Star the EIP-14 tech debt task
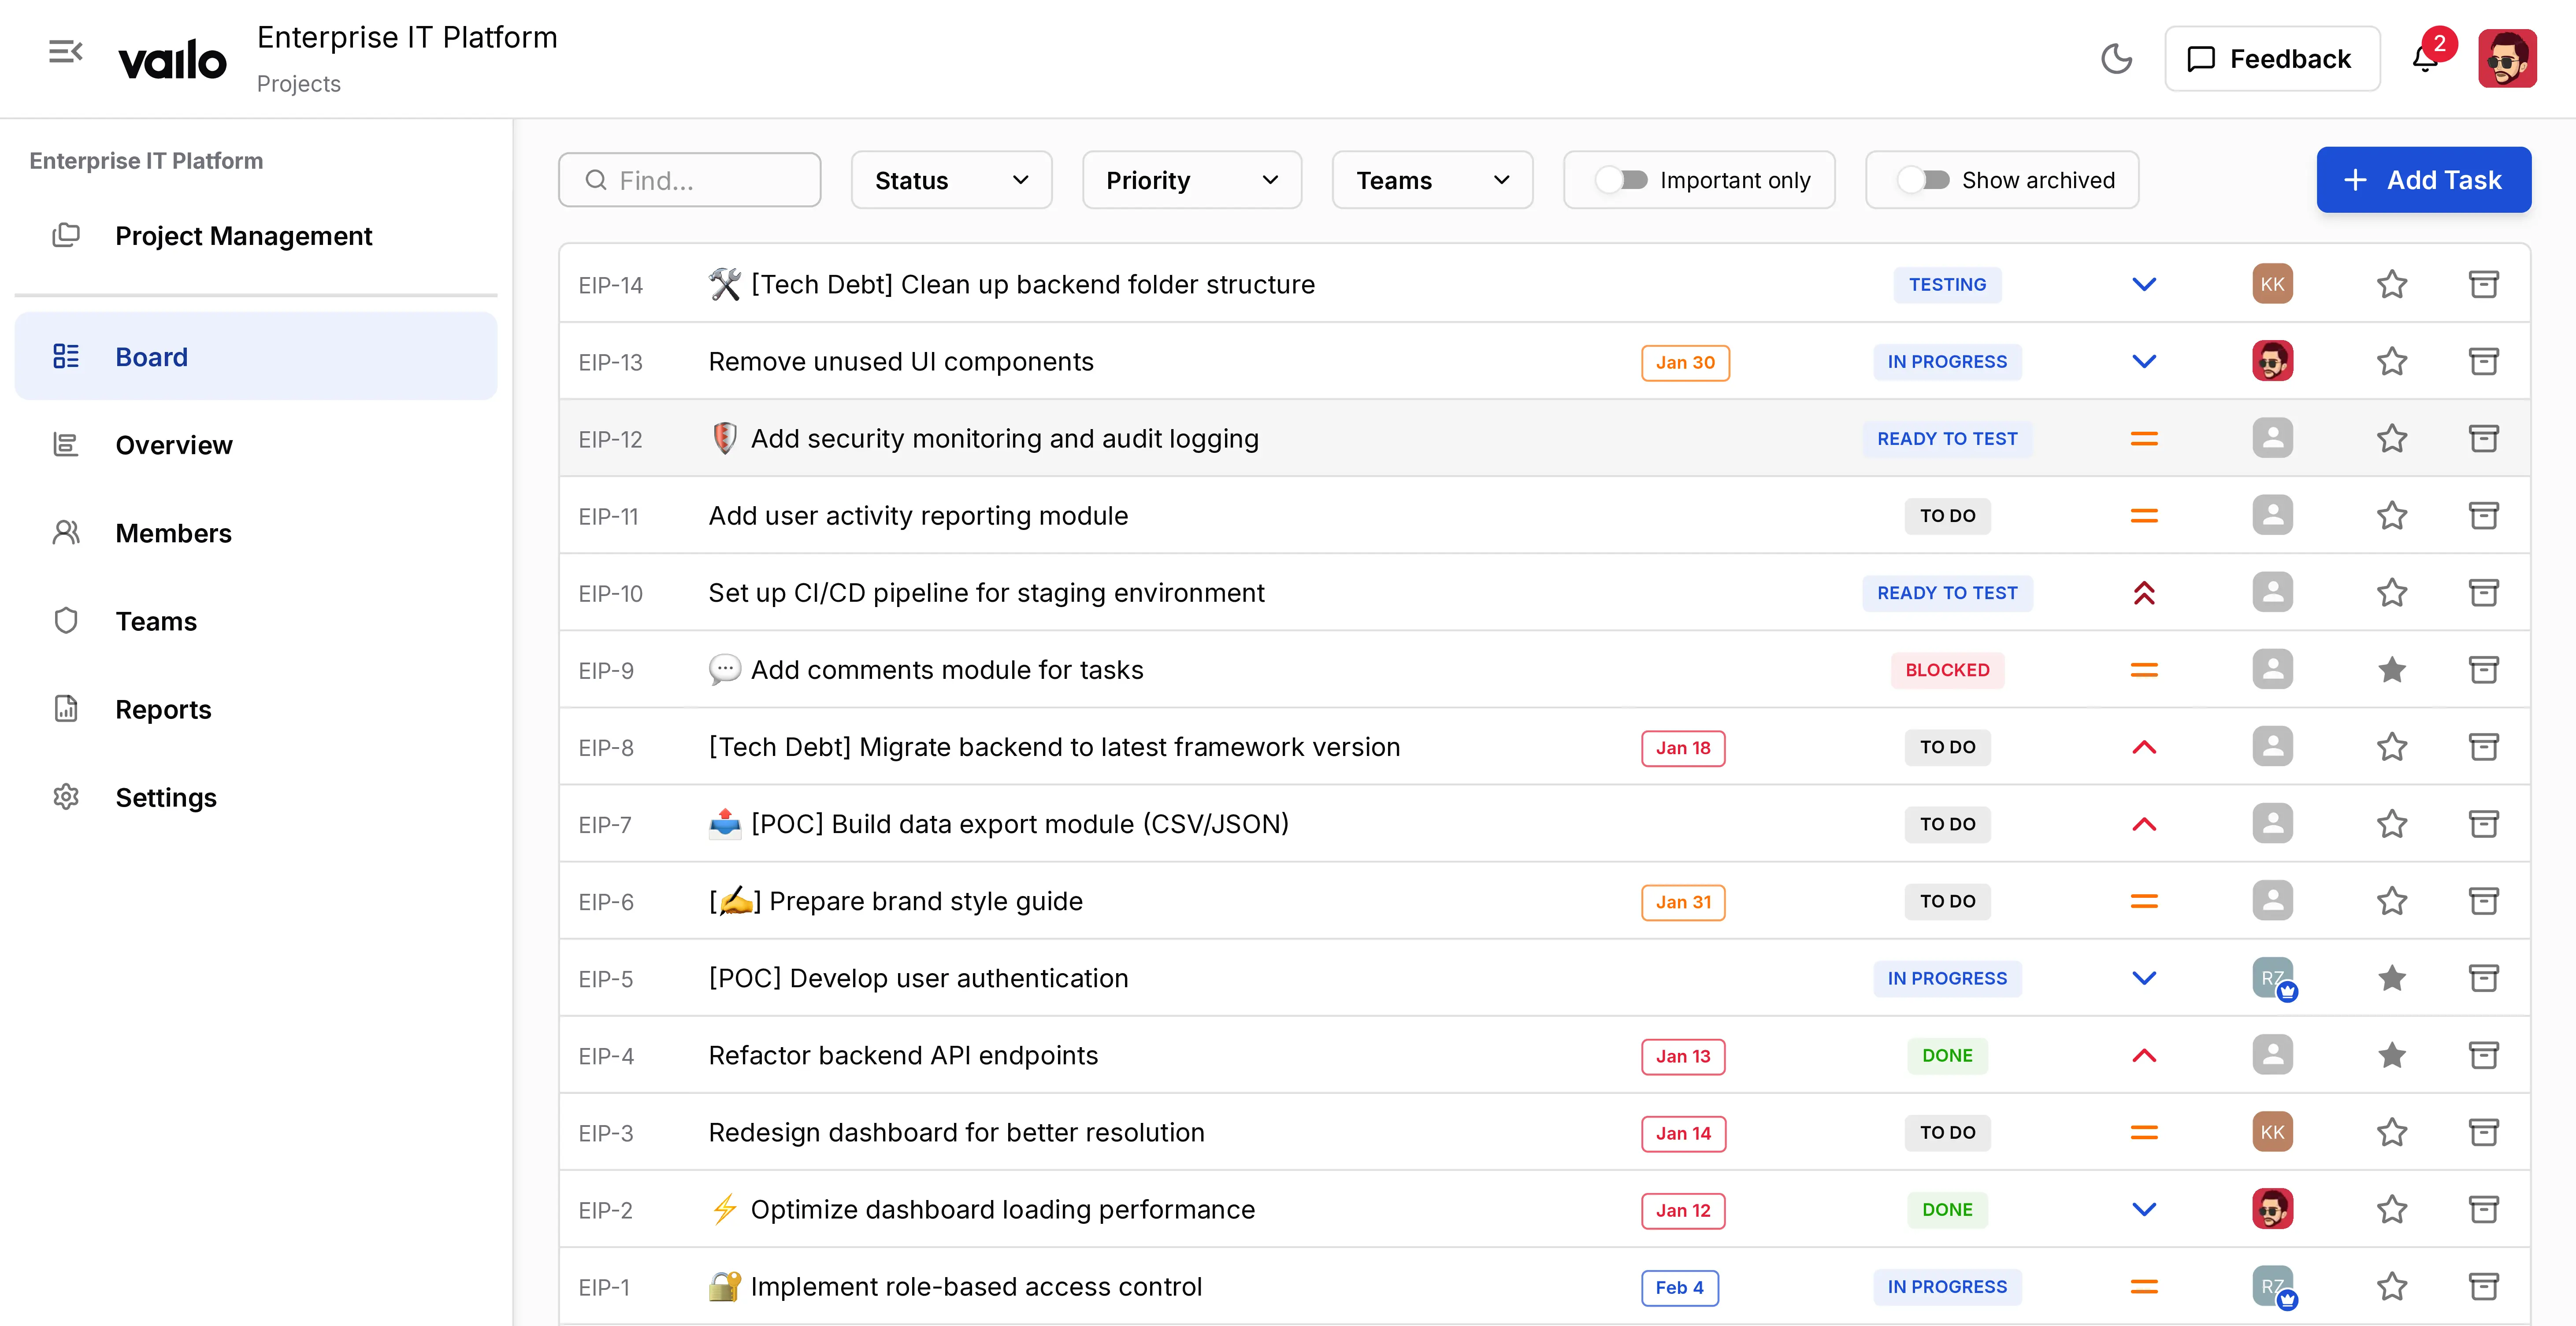 tap(2392, 284)
